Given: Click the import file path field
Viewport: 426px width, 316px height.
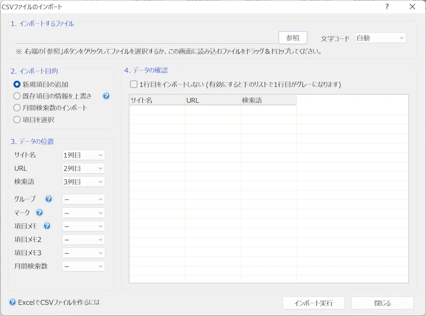Looking at the screenshot, I should pos(146,38).
